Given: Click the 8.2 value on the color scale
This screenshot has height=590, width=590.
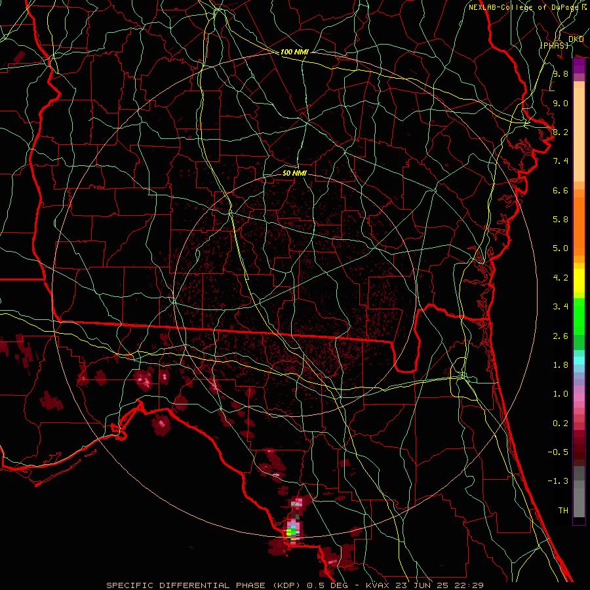Looking at the screenshot, I should point(560,132).
